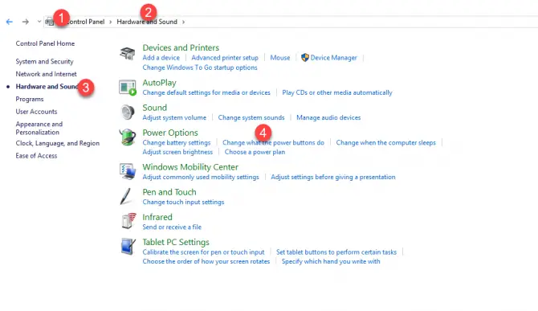Click Specify which hand you write with
Image resolution: width=538 pixels, height=311 pixels.
point(331,261)
